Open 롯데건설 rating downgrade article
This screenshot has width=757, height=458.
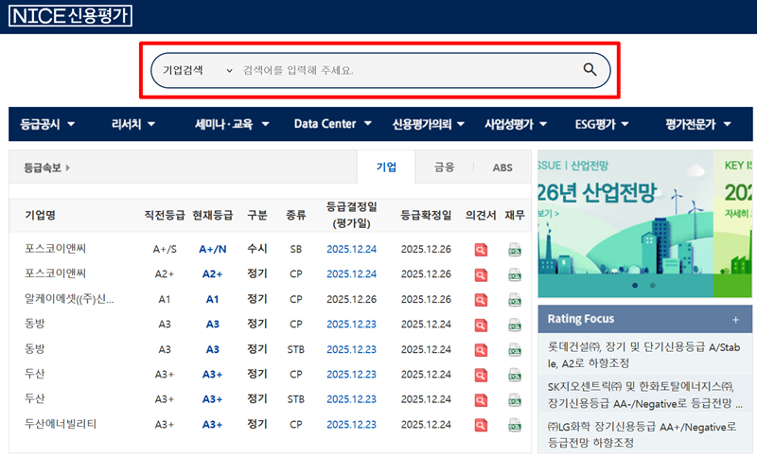coord(643,355)
